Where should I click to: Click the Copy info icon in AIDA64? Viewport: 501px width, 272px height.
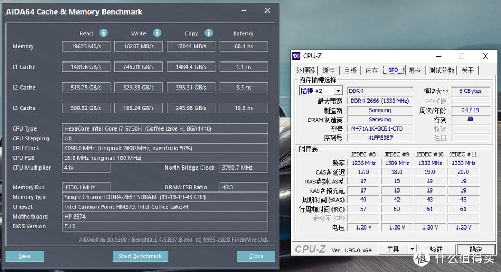[x=209, y=33]
